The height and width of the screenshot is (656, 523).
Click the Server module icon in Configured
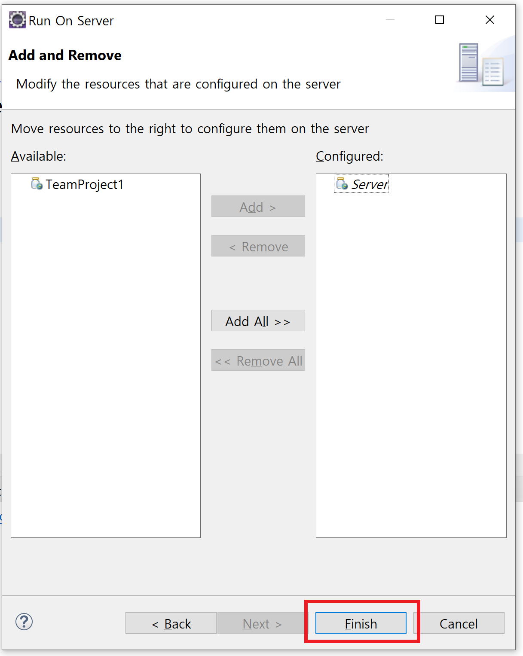coord(342,184)
